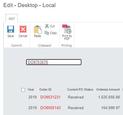Viewport: 123px width, 115px height.
Task: Open order link DO9500143
Action: tap(51, 108)
